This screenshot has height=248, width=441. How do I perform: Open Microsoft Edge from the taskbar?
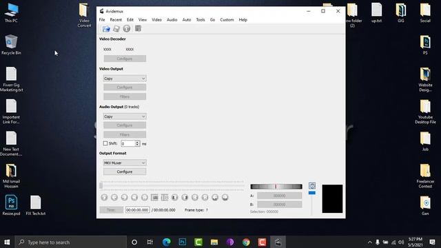coord(167,242)
